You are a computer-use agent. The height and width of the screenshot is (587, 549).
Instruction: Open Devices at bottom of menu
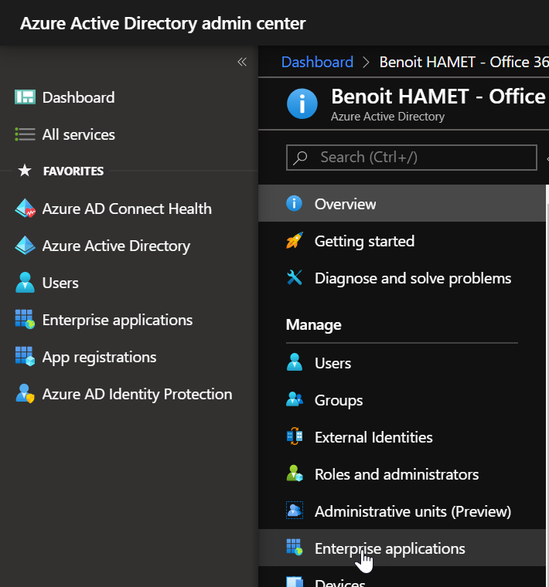(x=339, y=582)
